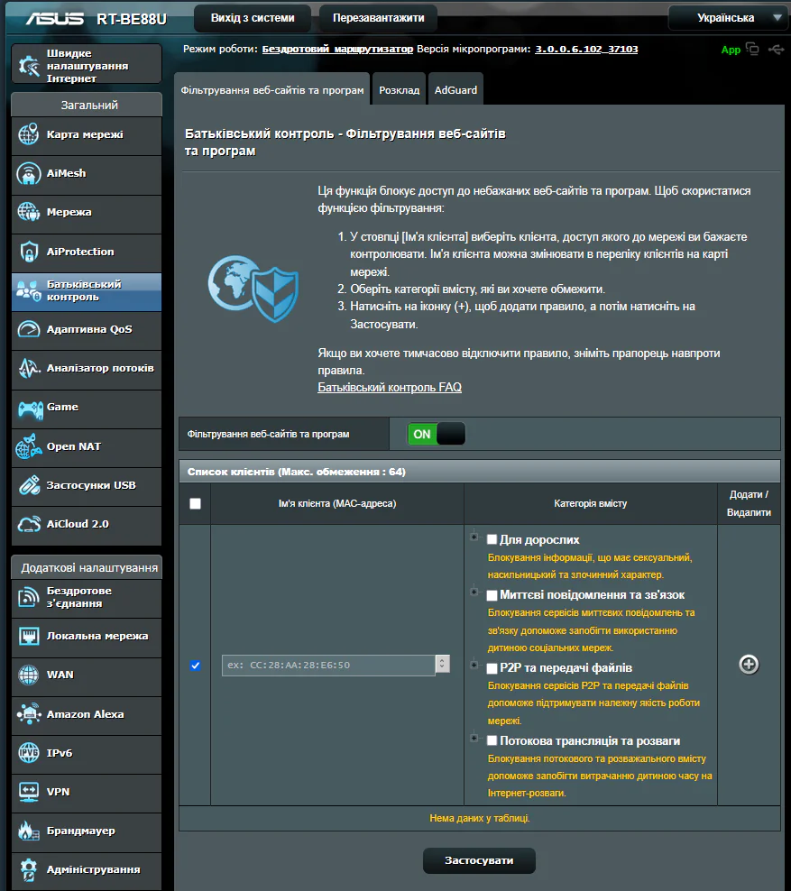
Task: Expand Миттєві повідомлення та зв'язок subcategories
Action: [474, 592]
